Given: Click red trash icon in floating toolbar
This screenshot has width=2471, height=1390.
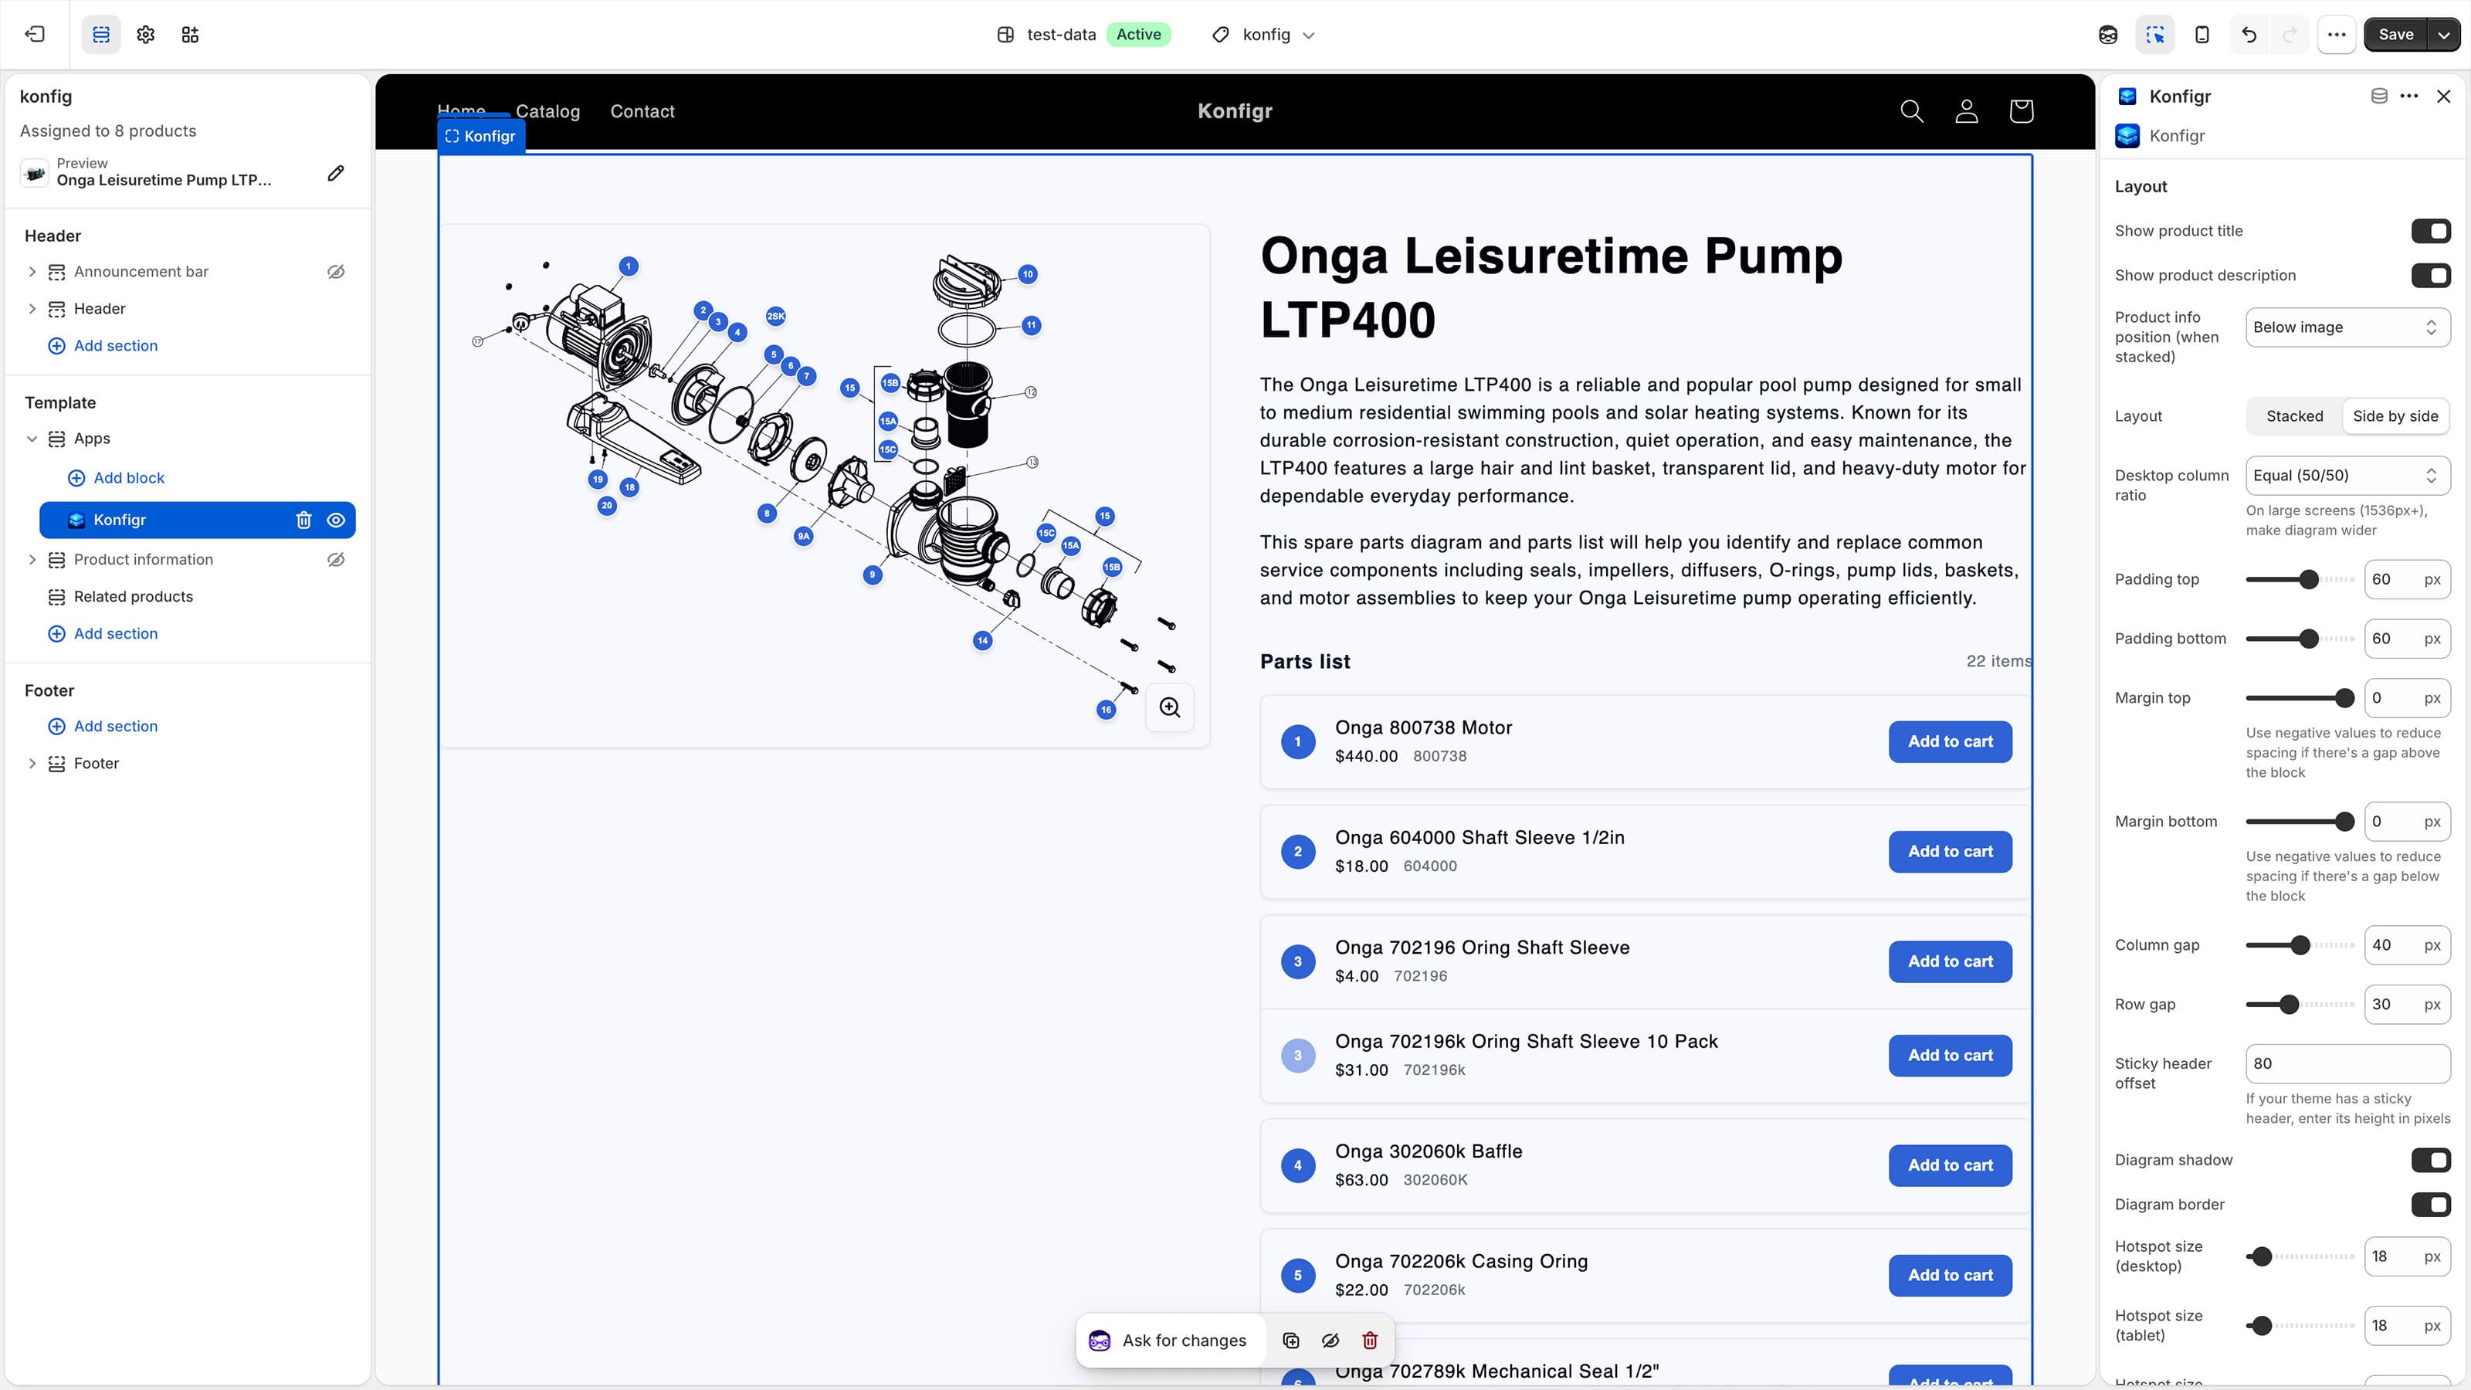Looking at the screenshot, I should coord(1370,1340).
